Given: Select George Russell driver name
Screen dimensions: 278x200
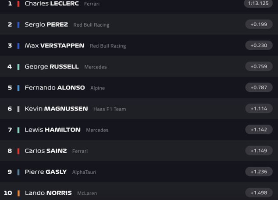Looking at the screenshot, I should pyautogui.click(x=52, y=67).
